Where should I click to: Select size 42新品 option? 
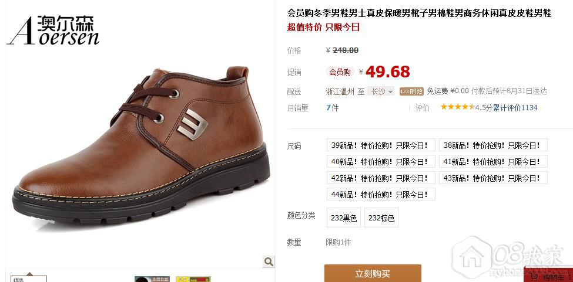point(381,178)
